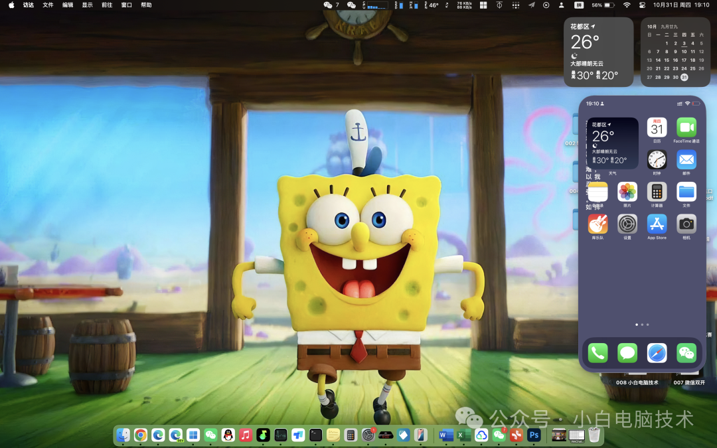The width and height of the screenshot is (717, 448).
Task: Open the Apple menu
Action: (x=11, y=5)
